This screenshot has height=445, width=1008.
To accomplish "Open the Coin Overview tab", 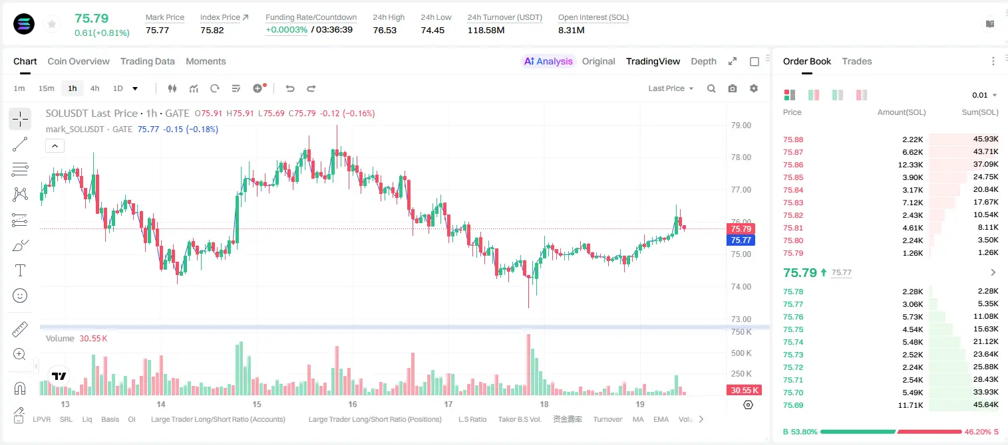I will coord(79,61).
